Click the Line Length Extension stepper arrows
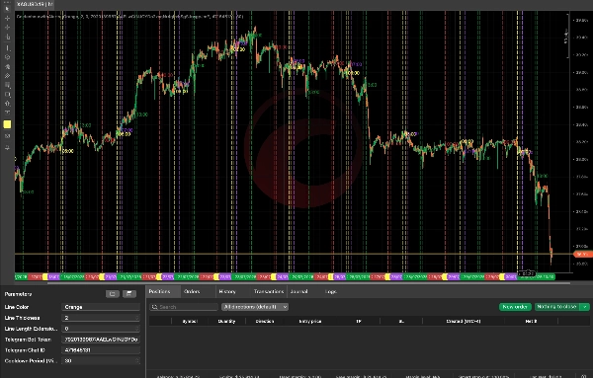 click(x=137, y=329)
